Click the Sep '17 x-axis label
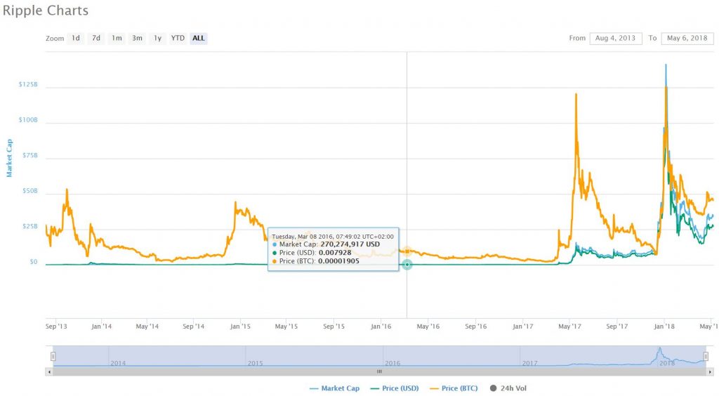Image resolution: width=719 pixels, height=396 pixels. [616, 326]
